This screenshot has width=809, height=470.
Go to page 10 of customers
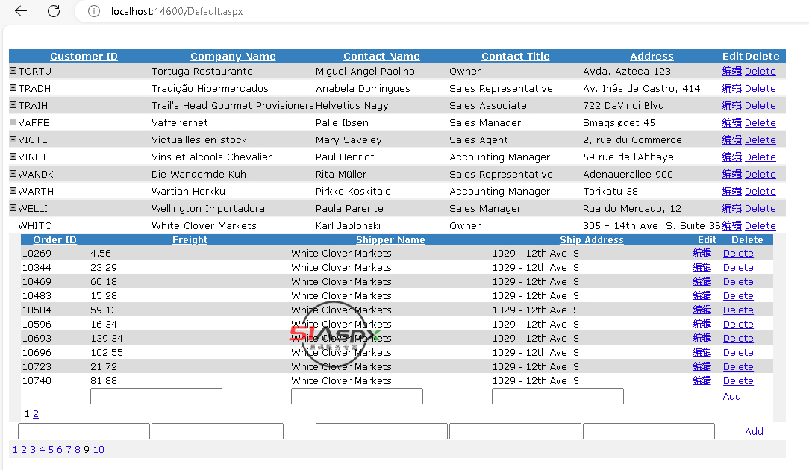pos(99,450)
